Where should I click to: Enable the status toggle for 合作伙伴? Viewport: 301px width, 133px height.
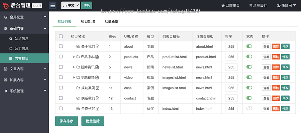click(x=249, y=109)
